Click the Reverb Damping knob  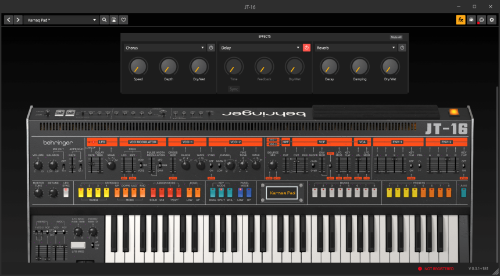point(360,67)
